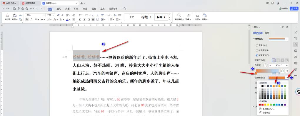Click the numbered list icon
This screenshot has width=300, height=116.
click(86, 15)
